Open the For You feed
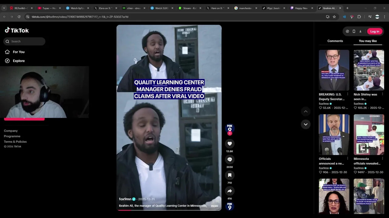The height and width of the screenshot is (218, 389). pyautogui.click(x=19, y=52)
